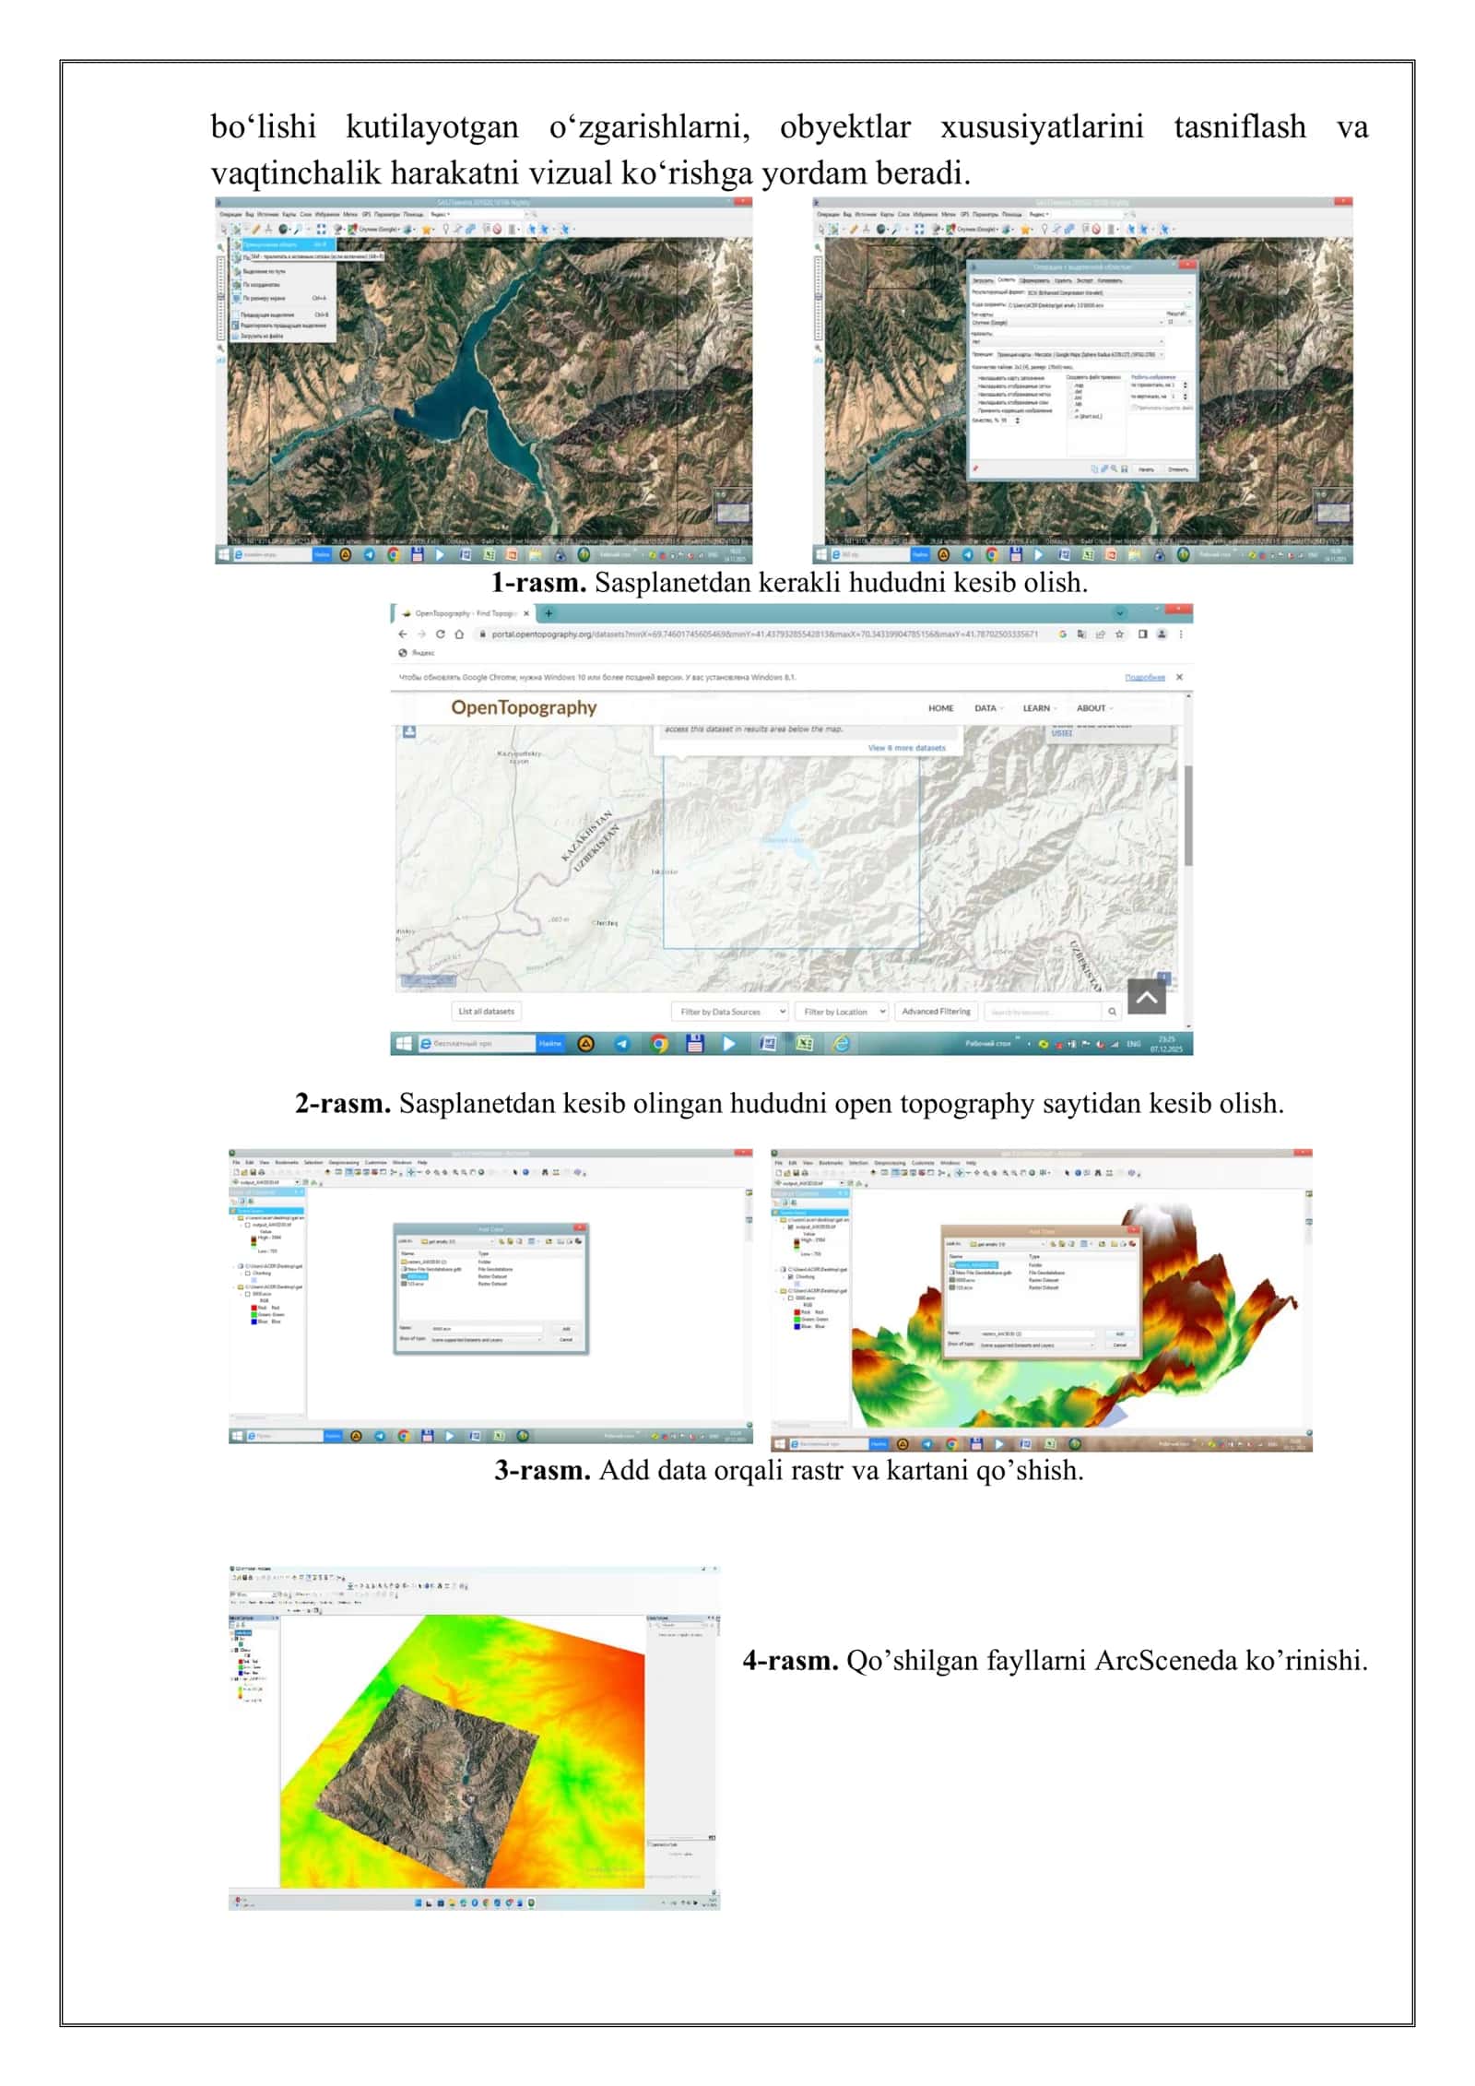The height and width of the screenshot is (2086, 1475).
Task: Click the Google Translate icon in the address bar
Action: [x=1081, y=634]
